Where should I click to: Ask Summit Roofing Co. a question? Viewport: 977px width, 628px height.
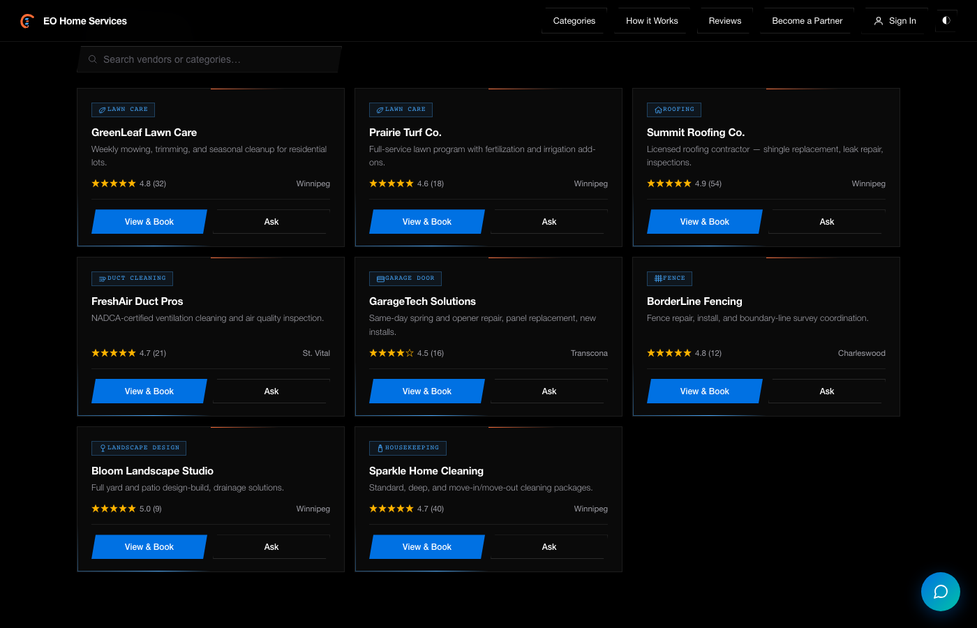(x=827, y=222)
